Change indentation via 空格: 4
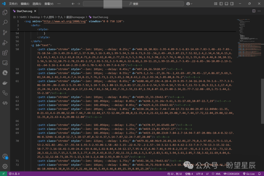This screenshot has height=176, width=264. click(189, 174)
